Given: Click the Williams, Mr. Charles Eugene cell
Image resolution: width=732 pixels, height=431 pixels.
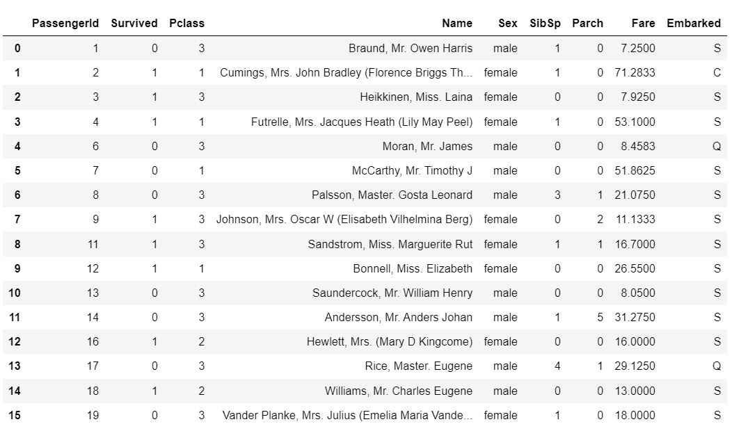Looking at the screenshot, I should pyautogui.click(x=398, y=391).
